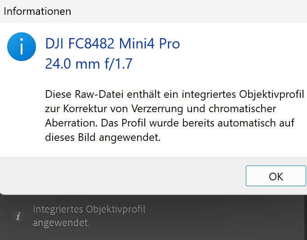Image resolution: width=307 pixels, height=240 pixels.
Task: Click the word "angewendet." in the dark panel
Action: click(61, 223)
